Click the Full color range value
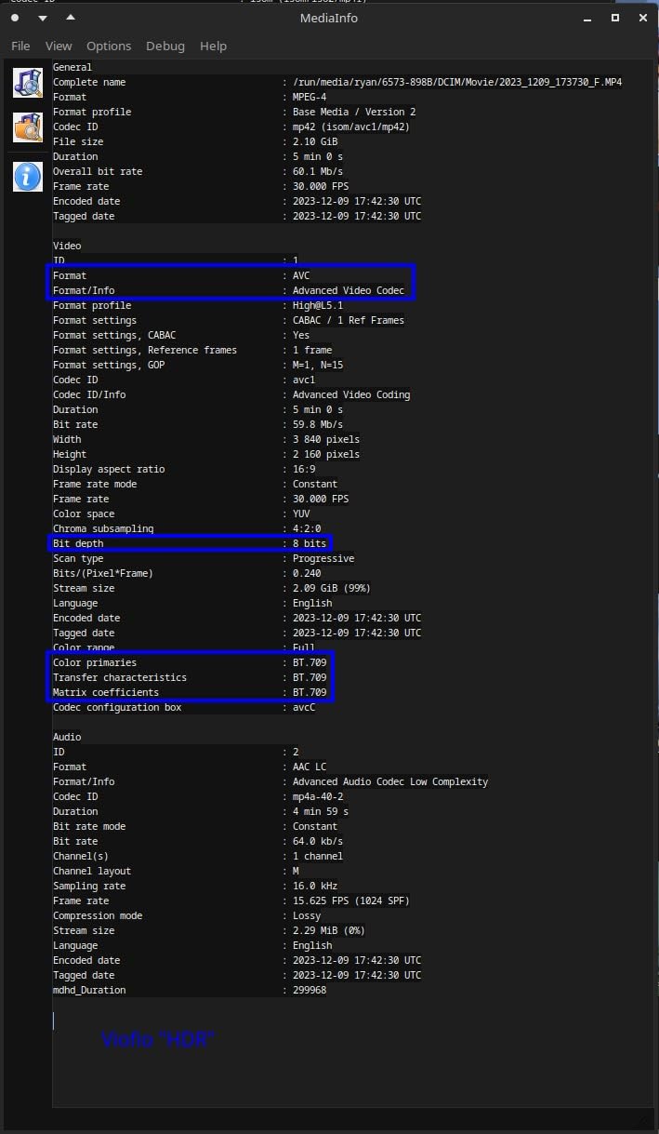The height and width of the screenshot is (1134, 659). tap(304, 647)
